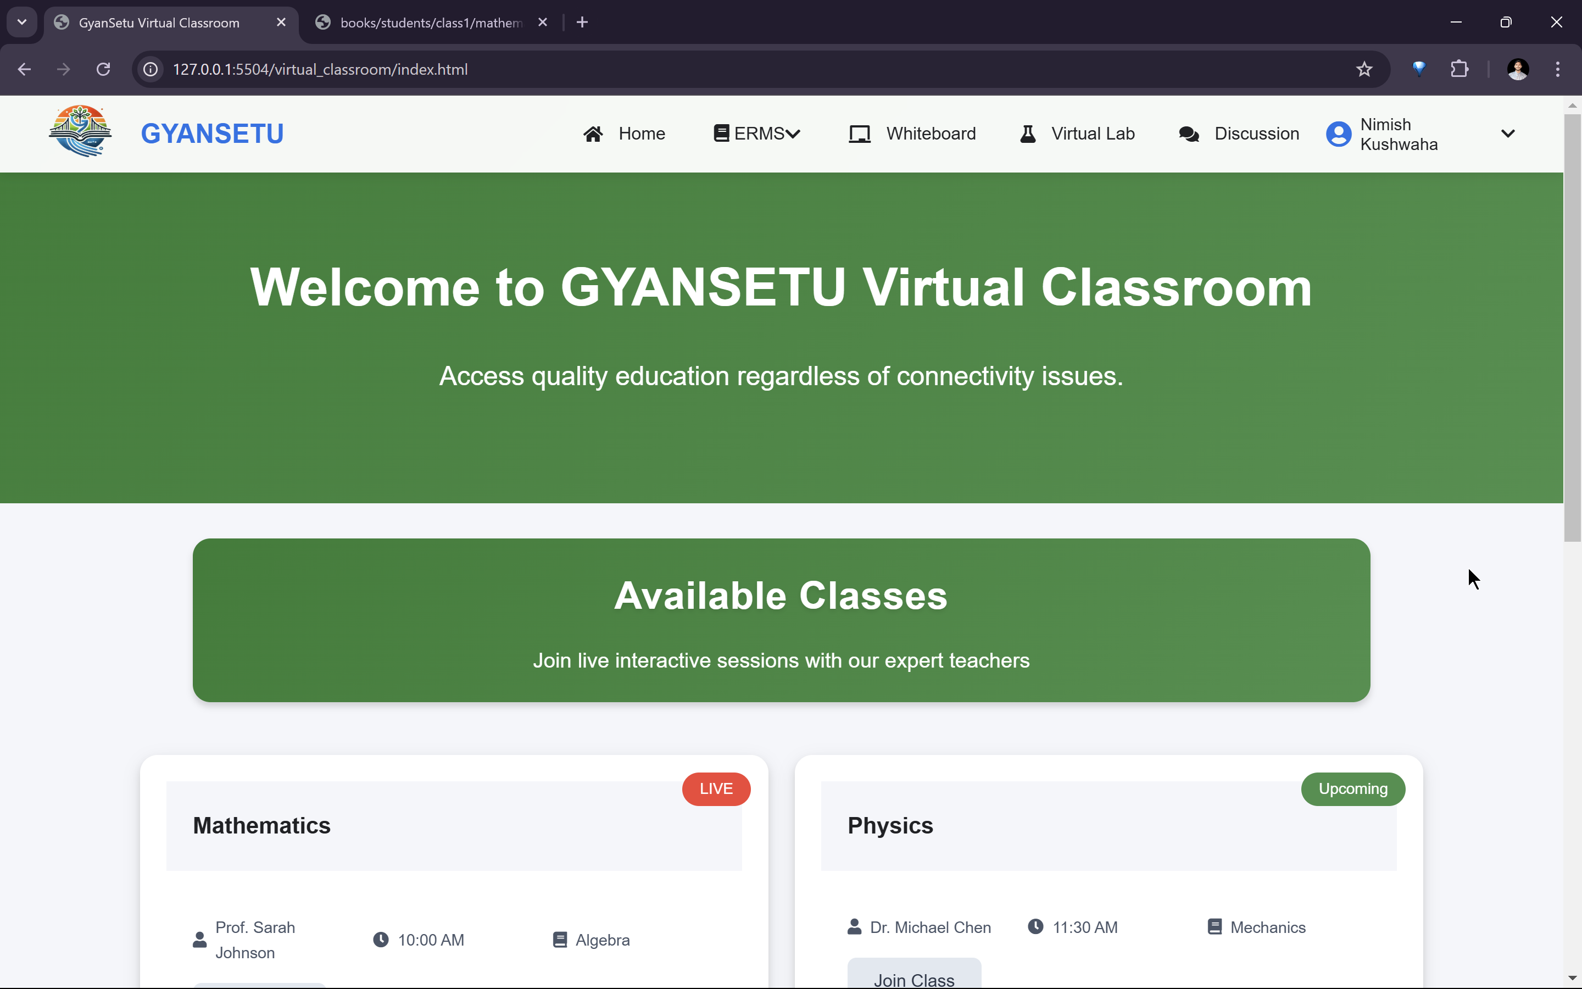Click the blue user avatar icon
The width and height of the screenshot is (1582, 989).
tap(1338, 134)
